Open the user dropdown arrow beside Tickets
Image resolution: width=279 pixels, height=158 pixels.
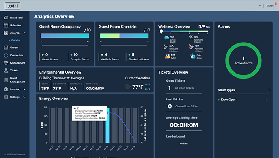260,6
